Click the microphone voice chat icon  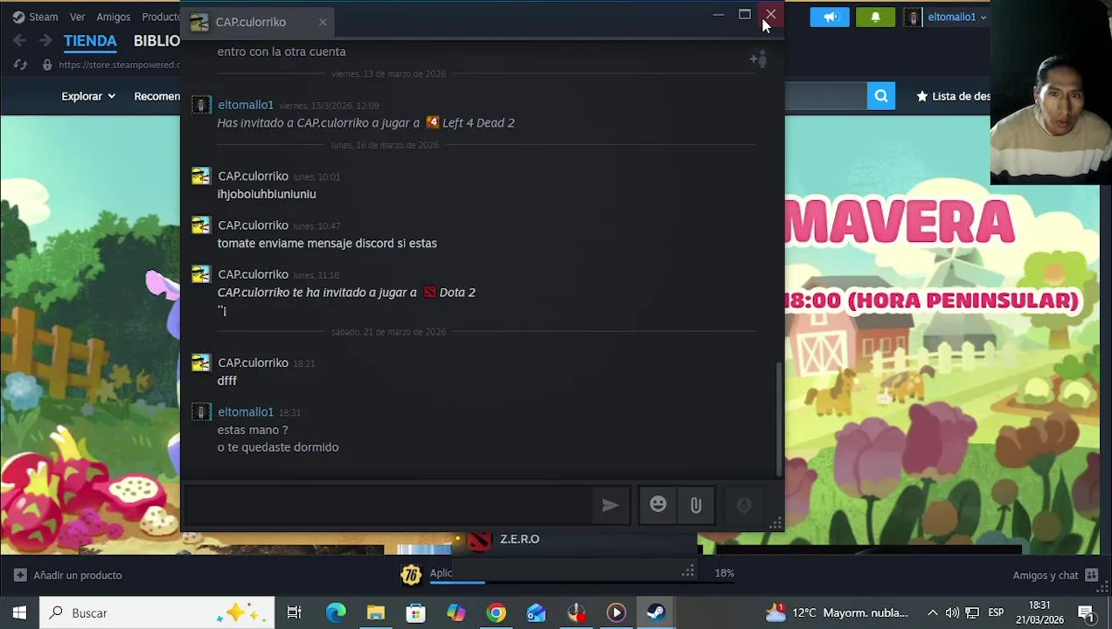744,505
